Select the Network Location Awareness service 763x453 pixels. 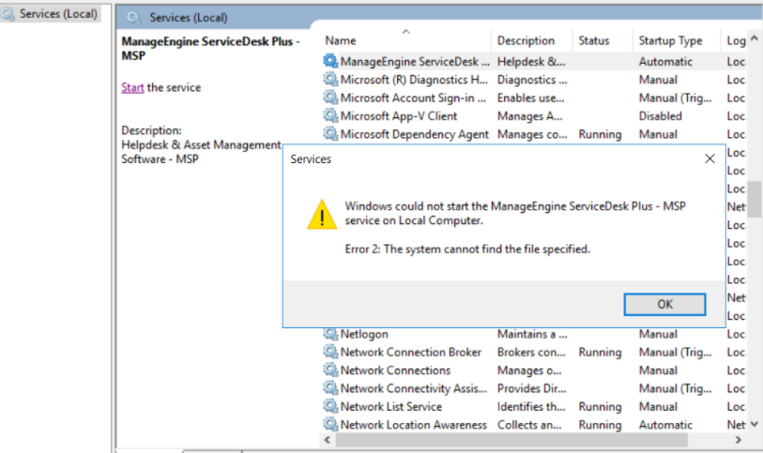pyautogui.click(x=534, y=424)
